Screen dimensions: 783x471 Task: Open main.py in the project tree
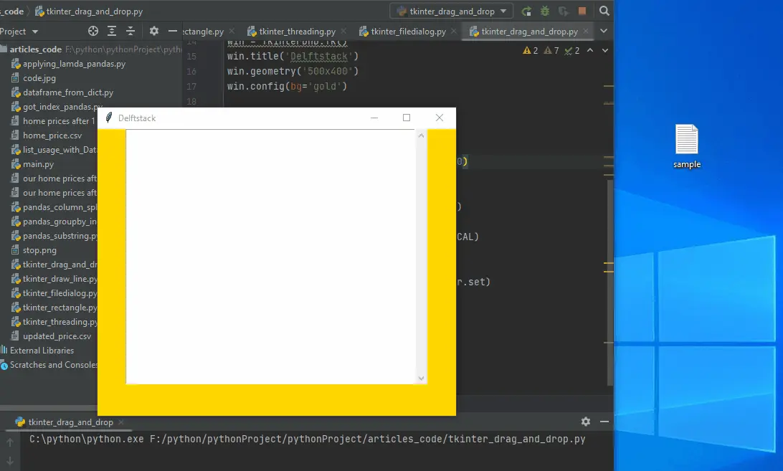pyautogui.click(x=38, y=164)
